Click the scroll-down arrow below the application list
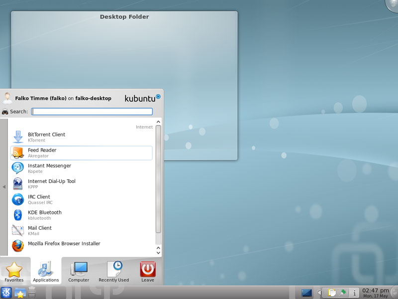This screenshot has height=299, width=398. (x=158, y=253)
